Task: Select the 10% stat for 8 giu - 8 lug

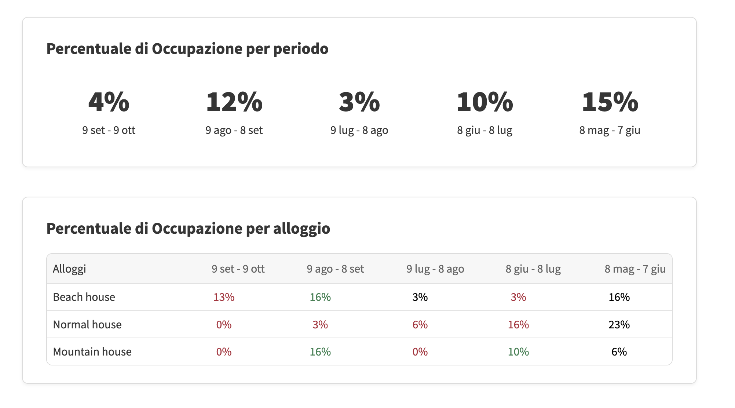Action: point(485,102)
